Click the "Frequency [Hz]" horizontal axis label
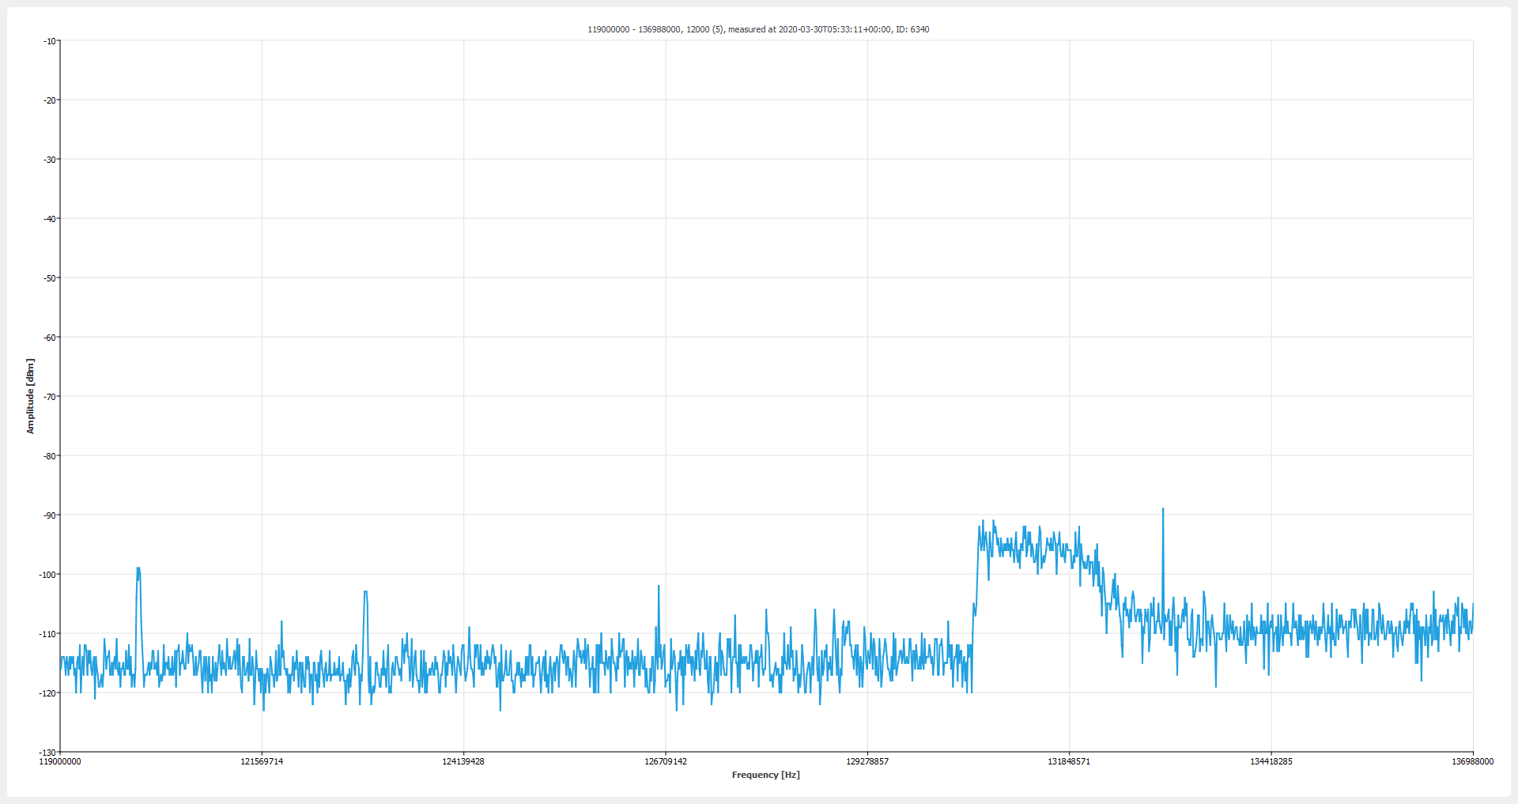 point(765,775)
